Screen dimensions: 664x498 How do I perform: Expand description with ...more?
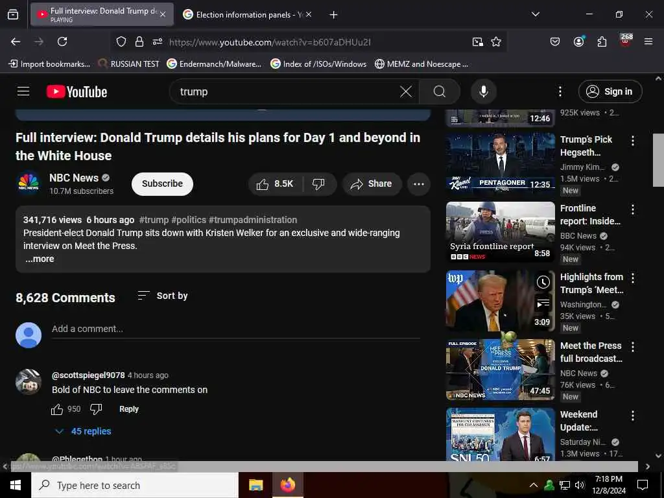tap(40, 259)
